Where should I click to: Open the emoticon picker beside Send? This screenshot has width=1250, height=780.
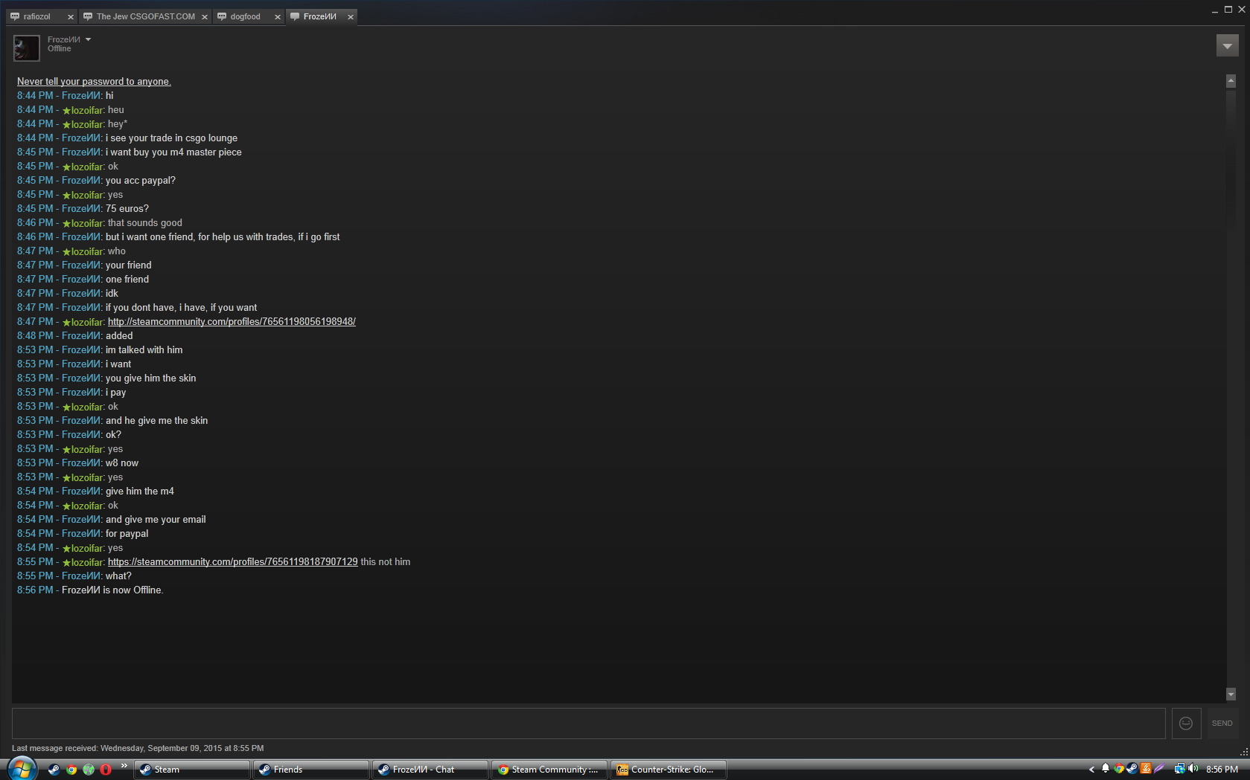tap(1186, 723)
